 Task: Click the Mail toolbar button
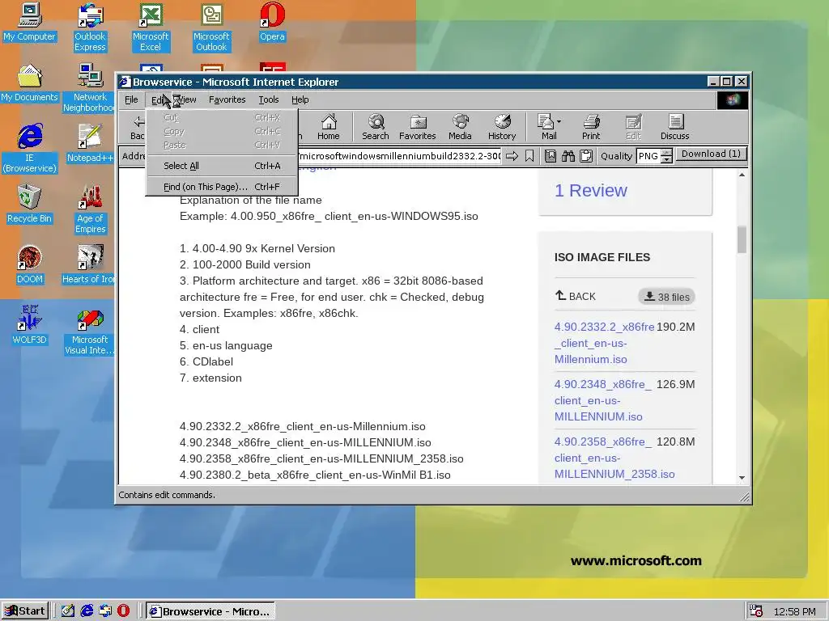click(548, 127)
